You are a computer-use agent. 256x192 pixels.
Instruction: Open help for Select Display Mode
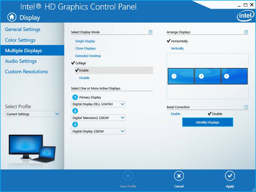[x=150, y=32]
